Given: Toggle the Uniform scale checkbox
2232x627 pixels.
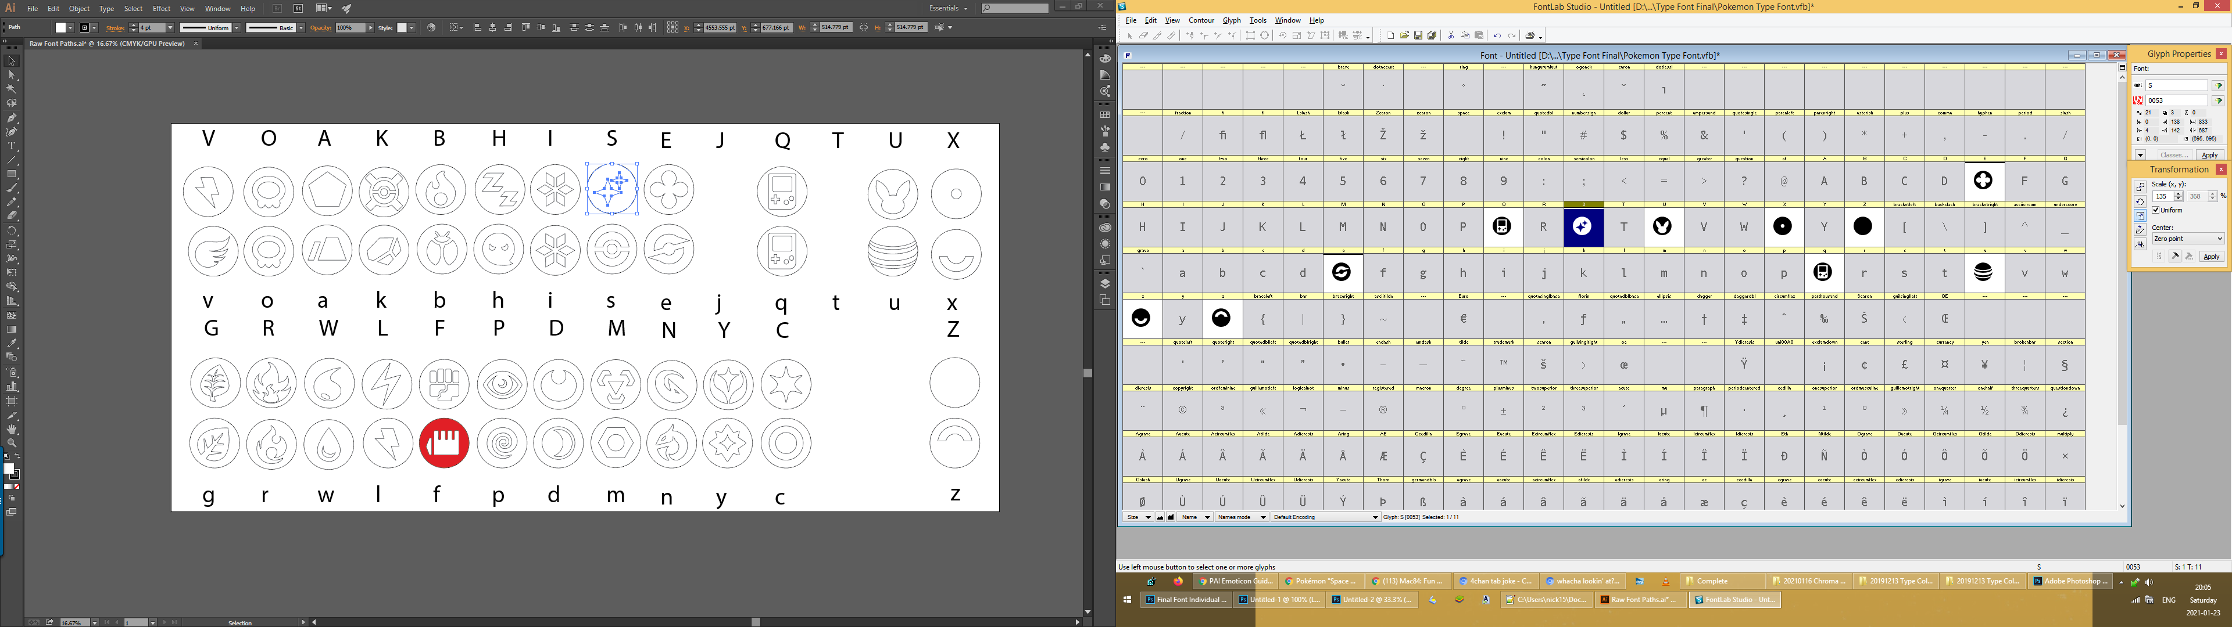Looking at the screenshot, I should pos(2156,210).
